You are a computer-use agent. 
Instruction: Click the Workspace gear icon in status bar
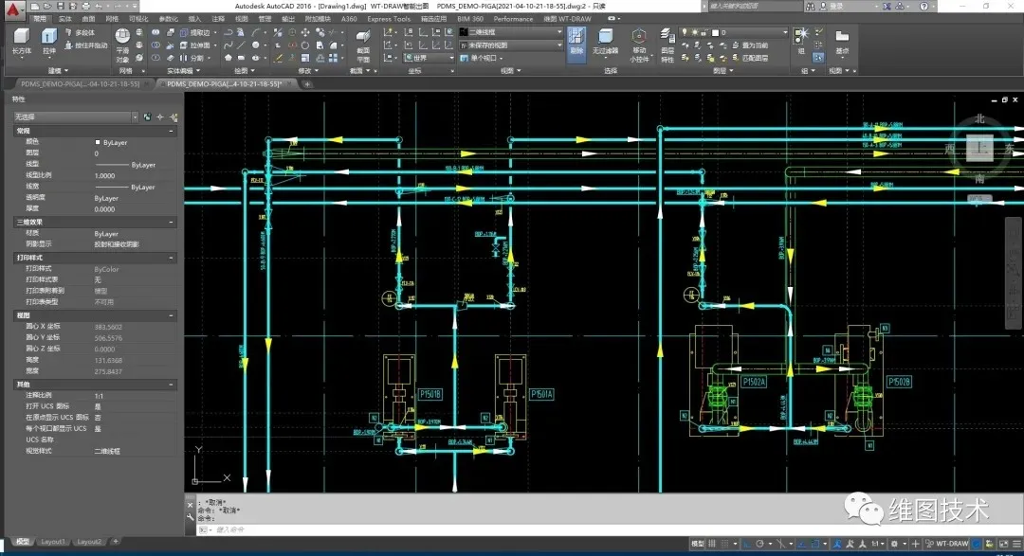coord(894,544)
